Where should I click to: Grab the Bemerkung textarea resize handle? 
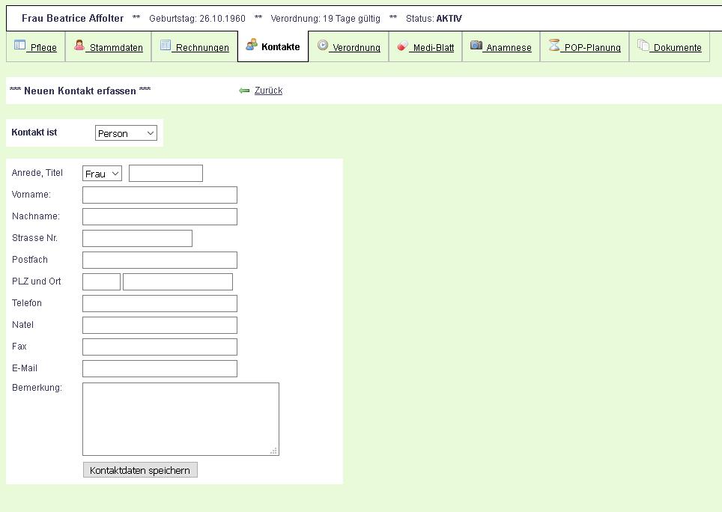point(274,451)
